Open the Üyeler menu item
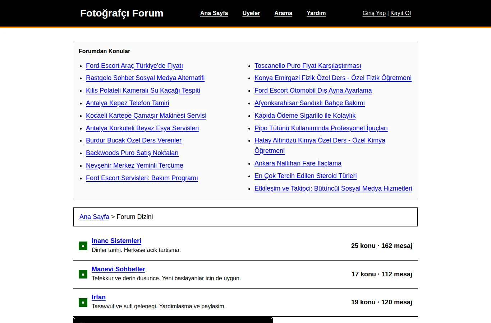491x323 pixels. 251,13
